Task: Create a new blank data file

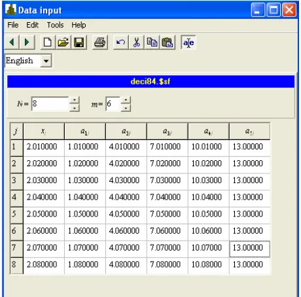Action: pyautogui.click(x=48, y=42)
